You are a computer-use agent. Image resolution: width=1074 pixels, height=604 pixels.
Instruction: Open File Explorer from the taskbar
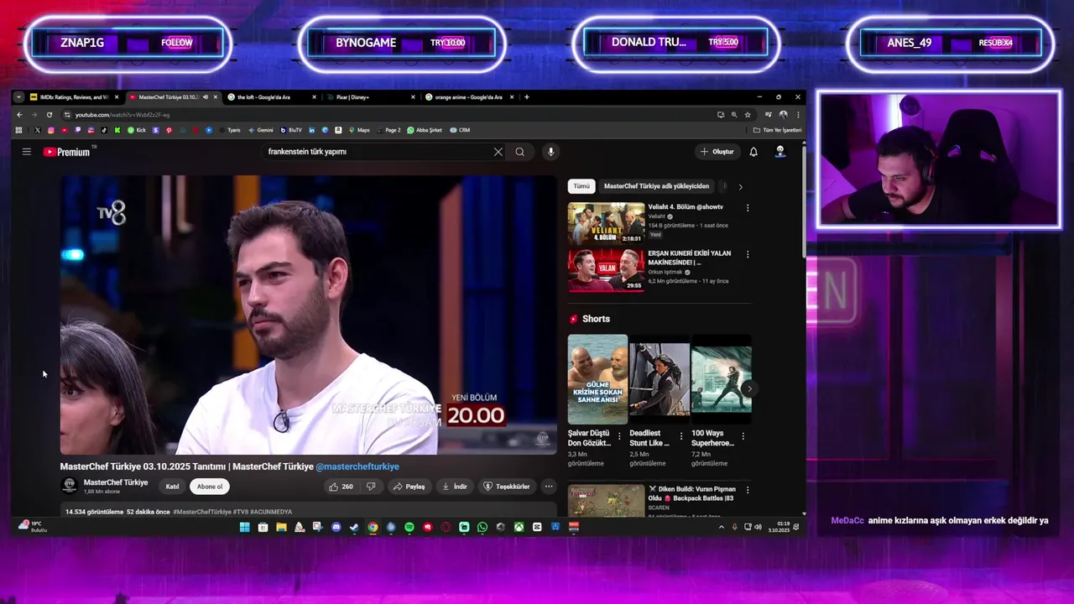[282, 527]
